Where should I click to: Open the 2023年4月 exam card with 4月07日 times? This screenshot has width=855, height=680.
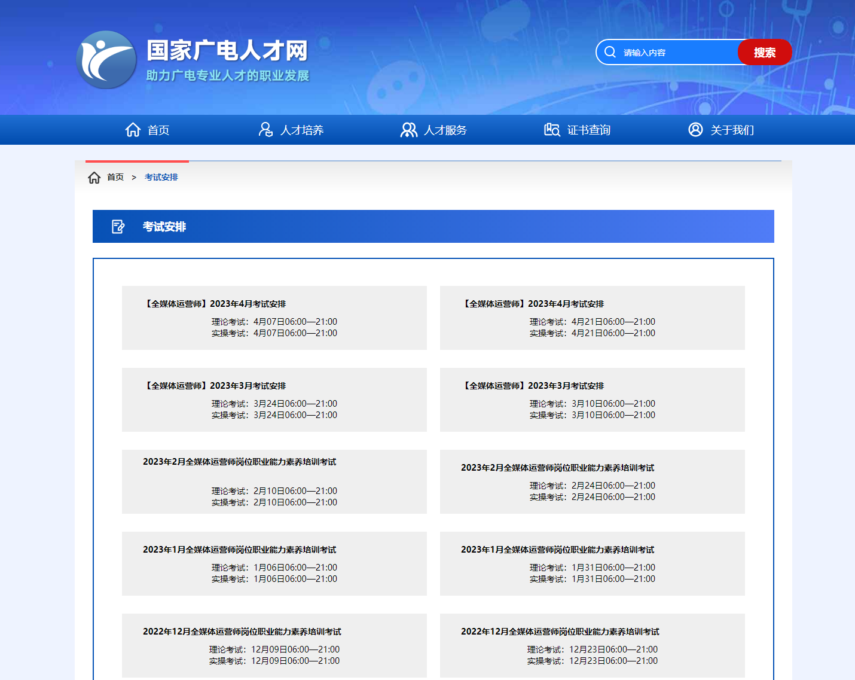[274, 318]
